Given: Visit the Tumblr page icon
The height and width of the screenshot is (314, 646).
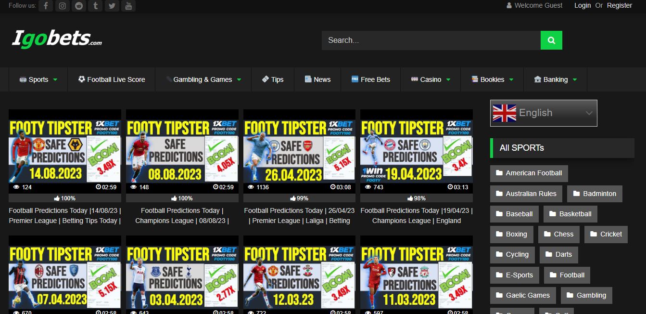Looking at the screenshot, I should (x=95, y=6).
